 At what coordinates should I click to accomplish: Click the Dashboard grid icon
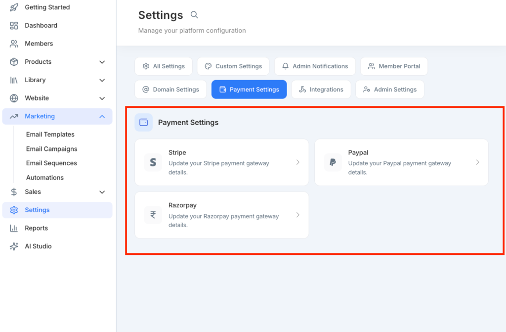[x=13, y=25]
